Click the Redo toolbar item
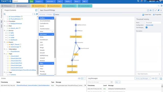Screen dimensions: 163x92 [x=49, y=15]
